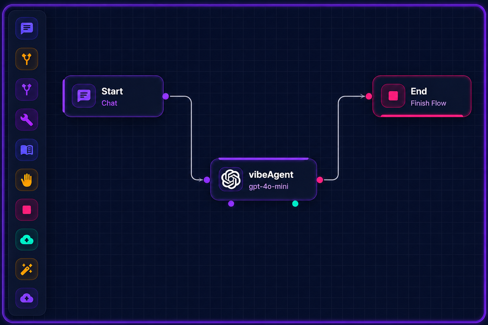
Task: Click the chat icon inside Start node
Action: 84,96
